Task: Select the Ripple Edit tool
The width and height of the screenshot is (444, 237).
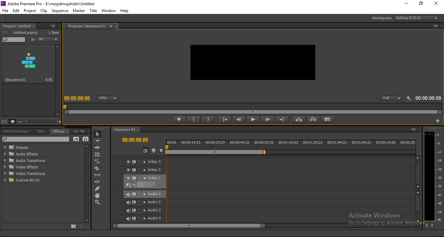Action: tap(97, 147)
